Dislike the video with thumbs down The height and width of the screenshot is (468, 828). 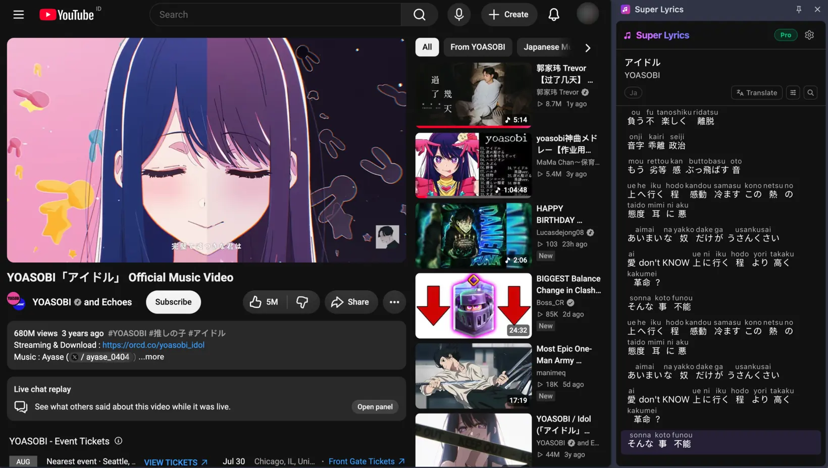coord(302,302)
